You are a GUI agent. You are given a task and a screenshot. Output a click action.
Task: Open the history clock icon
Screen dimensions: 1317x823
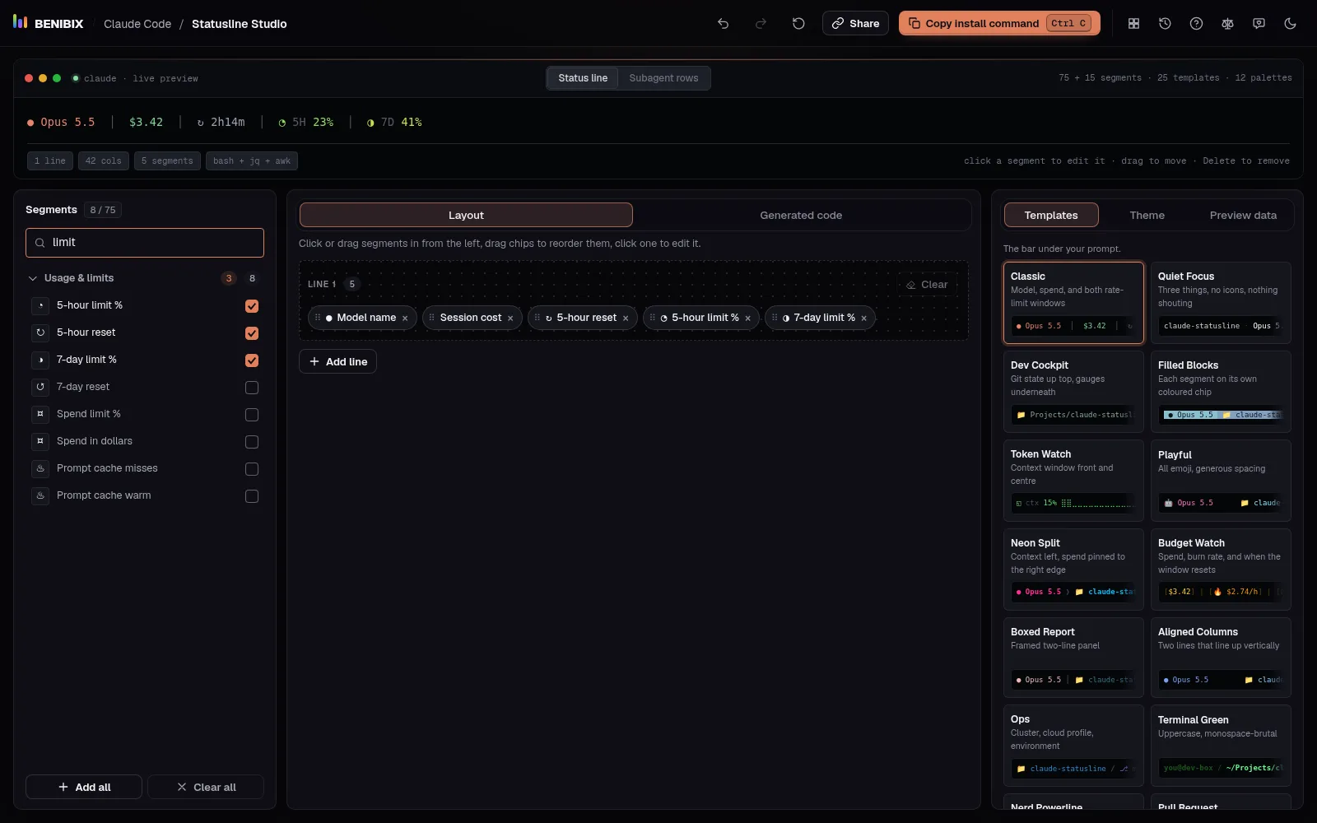1165,24
